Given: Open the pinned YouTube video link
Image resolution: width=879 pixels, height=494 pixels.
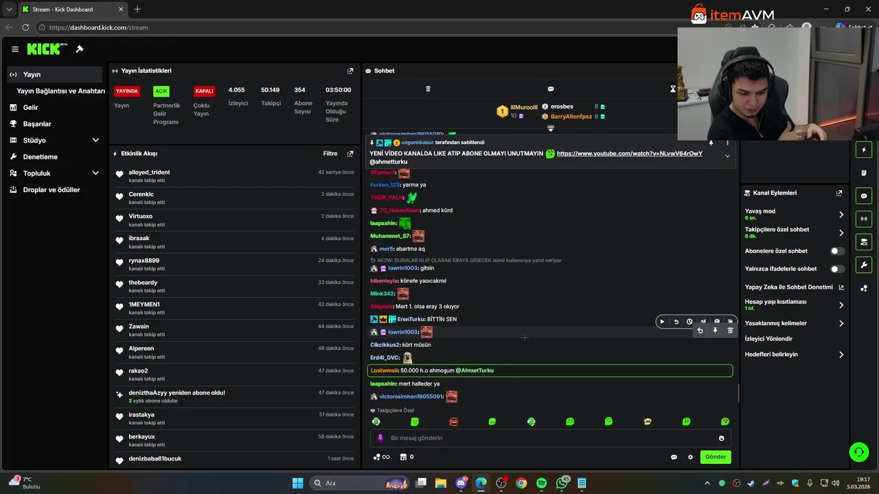Looking at the screenshot, I should (629, 154).
